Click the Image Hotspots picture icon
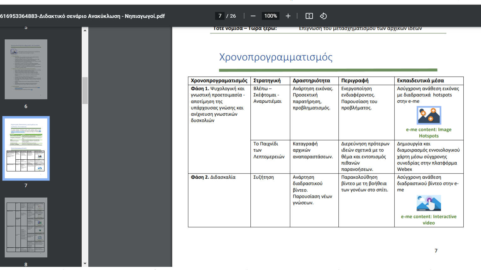The height and width of the screenshot is (270, 481). [429, 115]
